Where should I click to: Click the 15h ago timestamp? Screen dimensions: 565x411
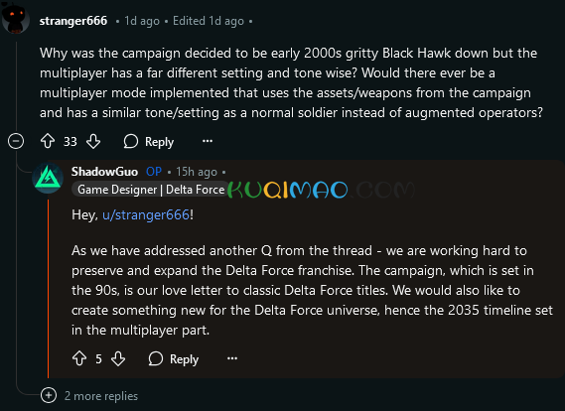coord(197,172)
